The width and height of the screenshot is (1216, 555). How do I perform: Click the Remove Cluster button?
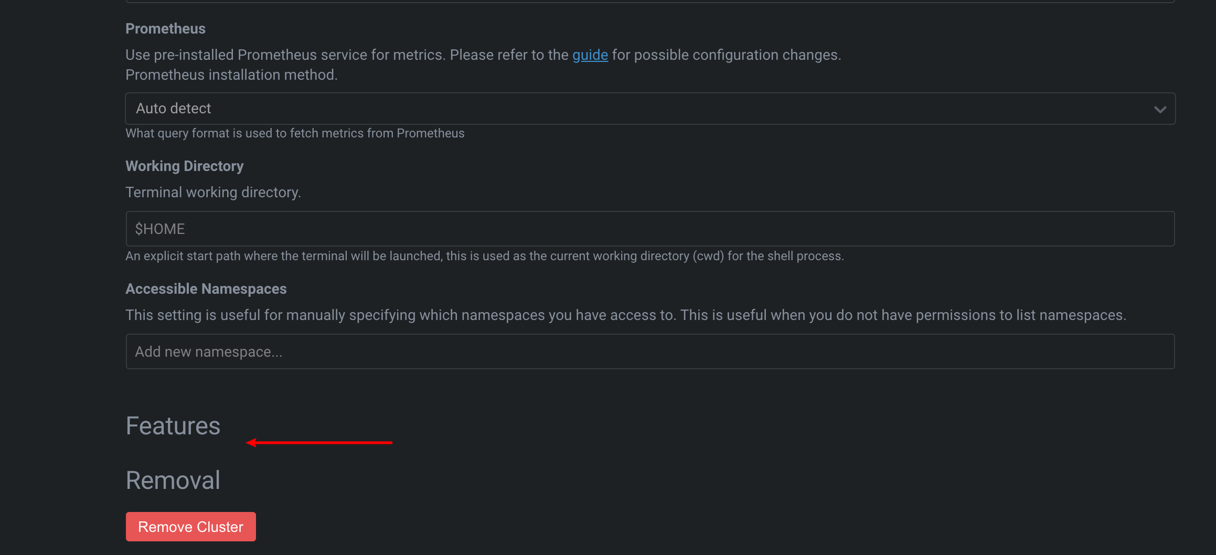pyautogui.click(x=190, y=526)
